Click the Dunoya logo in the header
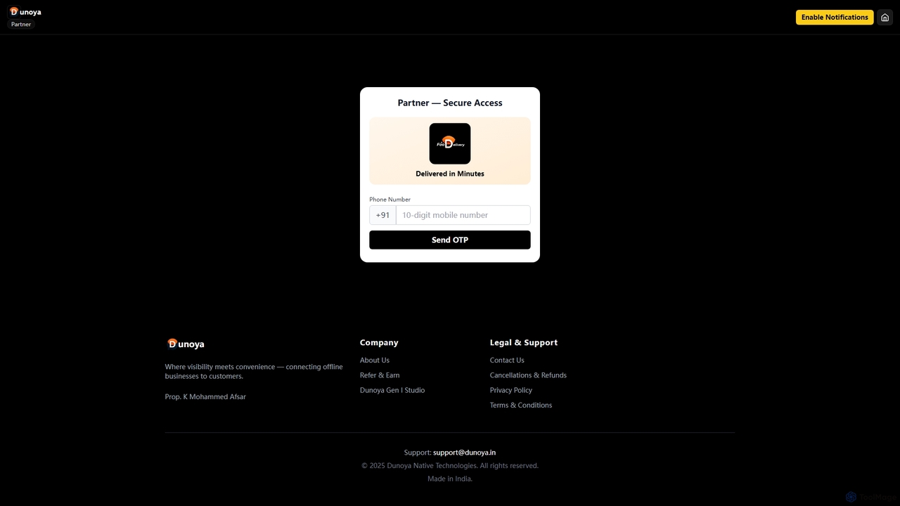The height and width of the screenshot is (506, 900). pyautogui.click(x=25, y=11)
